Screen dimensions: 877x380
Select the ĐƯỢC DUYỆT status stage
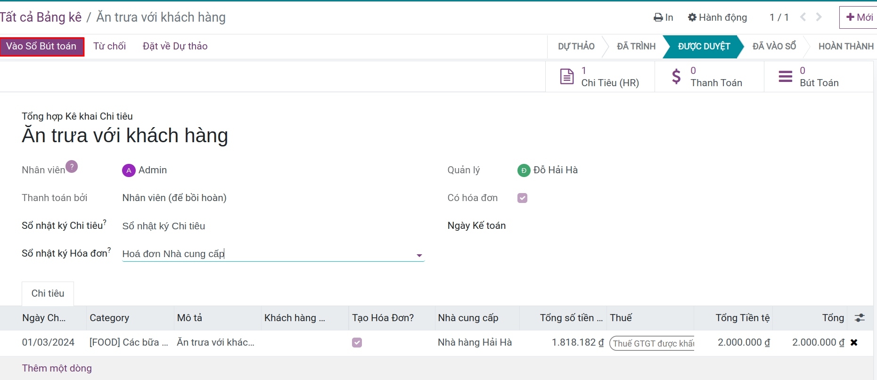[704, 46]
